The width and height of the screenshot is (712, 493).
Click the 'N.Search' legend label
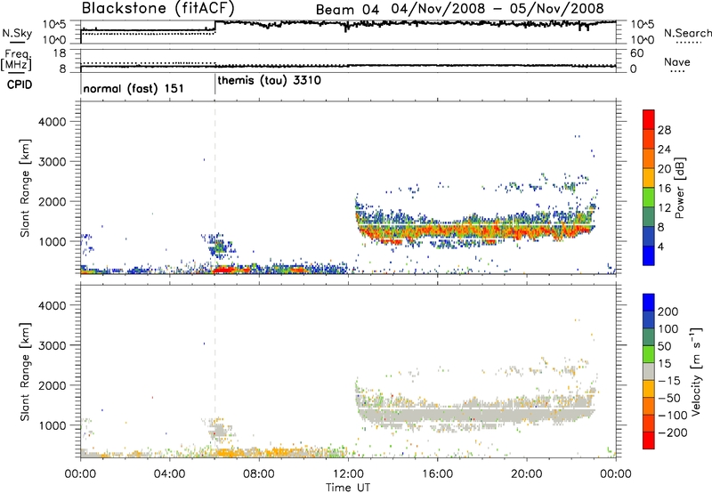point(687,33)
